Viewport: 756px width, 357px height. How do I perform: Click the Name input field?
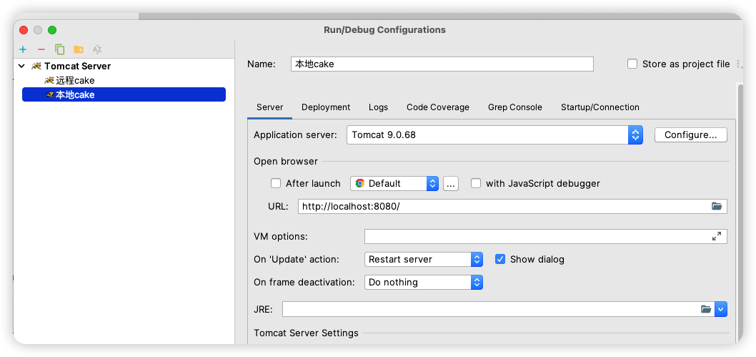(x=442, y=64)
